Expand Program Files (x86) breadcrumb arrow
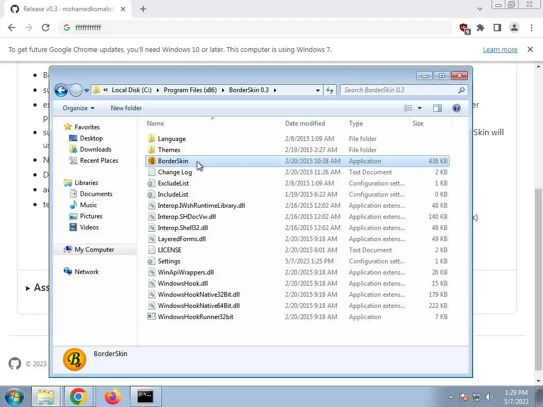Image resolution: width=543 pixels, height=407 pixels. (x=223, y=90)
